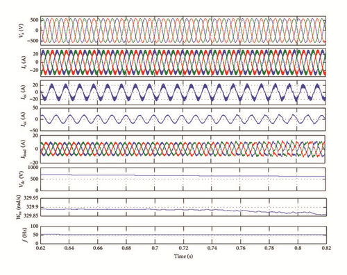Click the 0.74 time axis tick label
347x275 pixels.
(x=212, y=249)
